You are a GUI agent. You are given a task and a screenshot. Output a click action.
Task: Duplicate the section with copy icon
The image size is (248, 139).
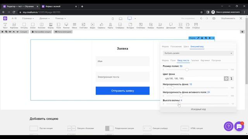pos(6,32)
